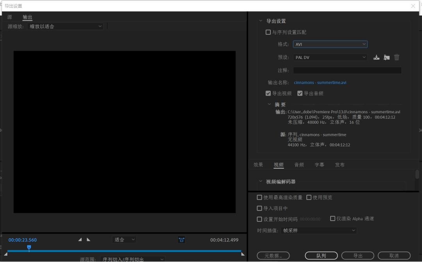Image resolution: width=422 pixels, height=262 pixels.
Task: Set the out point with the right triangle icon
Action: pyautogui.click(x=88, y=239)
